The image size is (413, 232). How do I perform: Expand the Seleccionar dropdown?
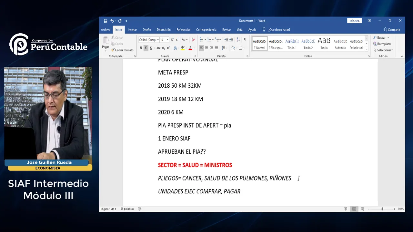385,50
